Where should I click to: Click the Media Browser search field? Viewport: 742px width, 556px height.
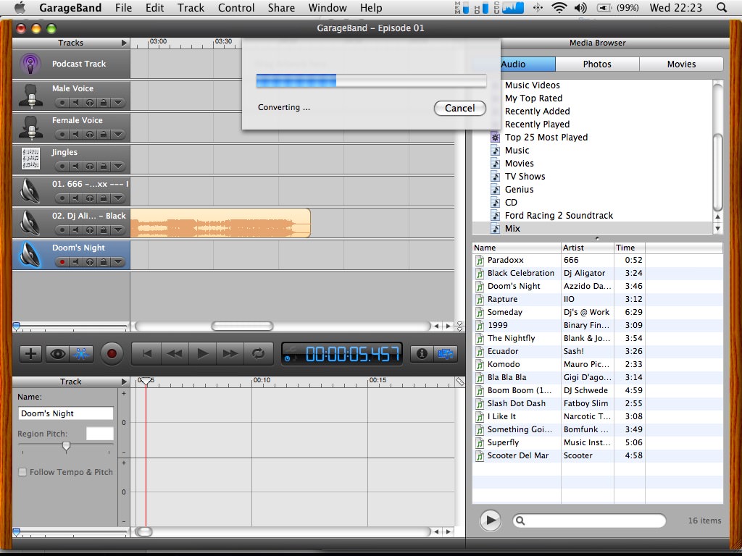[x=589, y=521]
